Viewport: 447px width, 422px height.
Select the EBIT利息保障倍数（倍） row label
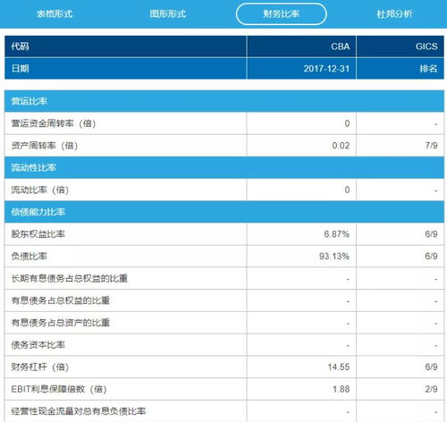point(59,389)
